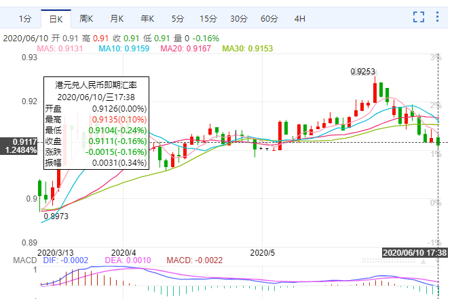Viewport: 452px width, 299px height.
Task: Show the 年K yearly chart
Action: click(147, 18)
